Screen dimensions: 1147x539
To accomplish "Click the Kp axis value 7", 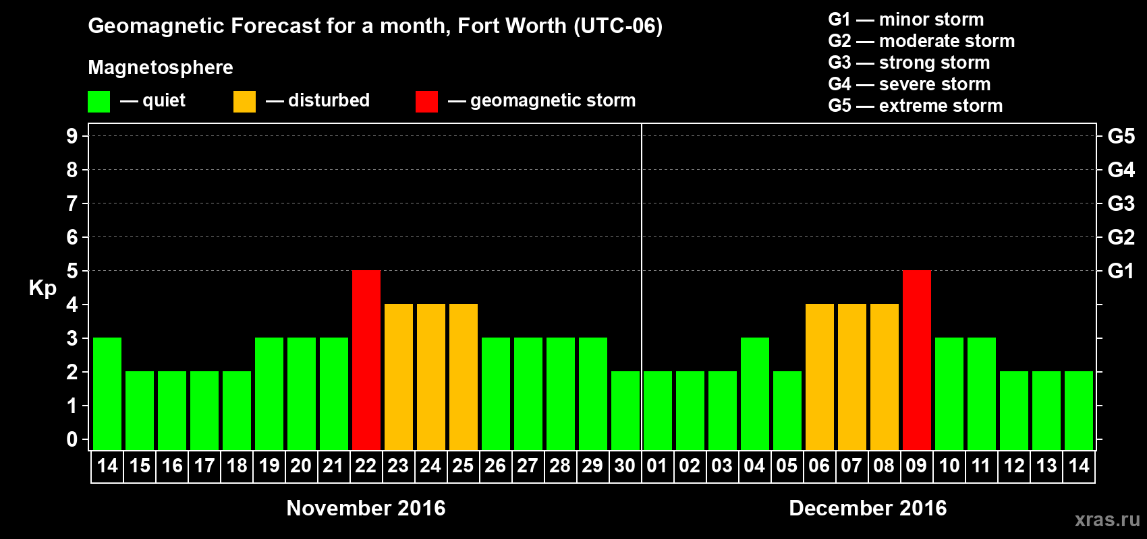I will pyautogui.click(x=72, y=203).
